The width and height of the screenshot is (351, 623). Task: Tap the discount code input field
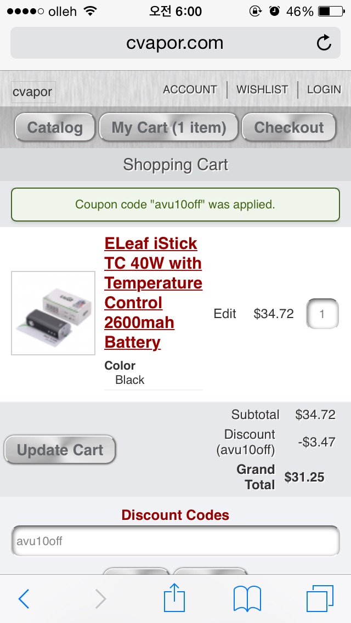175,541
